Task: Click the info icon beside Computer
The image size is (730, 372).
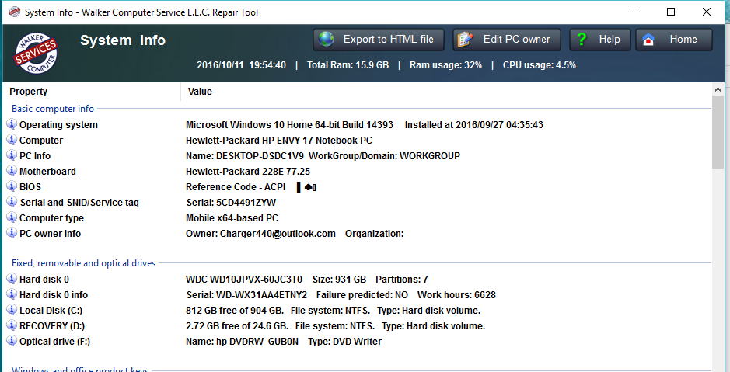Action: [x=12, y=140]
